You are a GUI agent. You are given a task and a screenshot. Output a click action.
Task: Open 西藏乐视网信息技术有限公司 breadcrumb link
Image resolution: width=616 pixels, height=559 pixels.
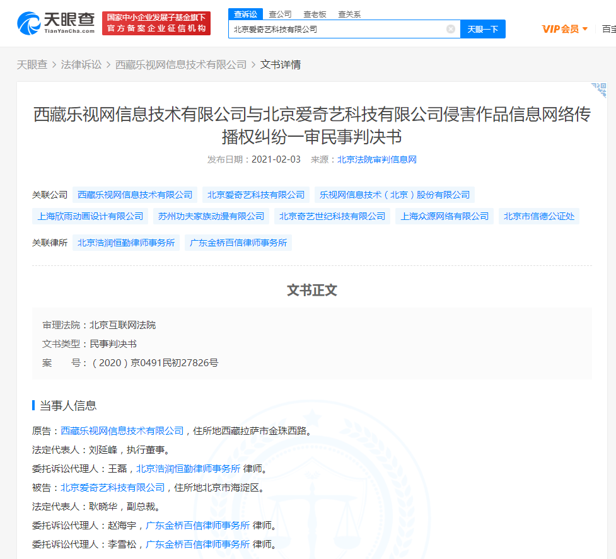[x=181, y=65]
